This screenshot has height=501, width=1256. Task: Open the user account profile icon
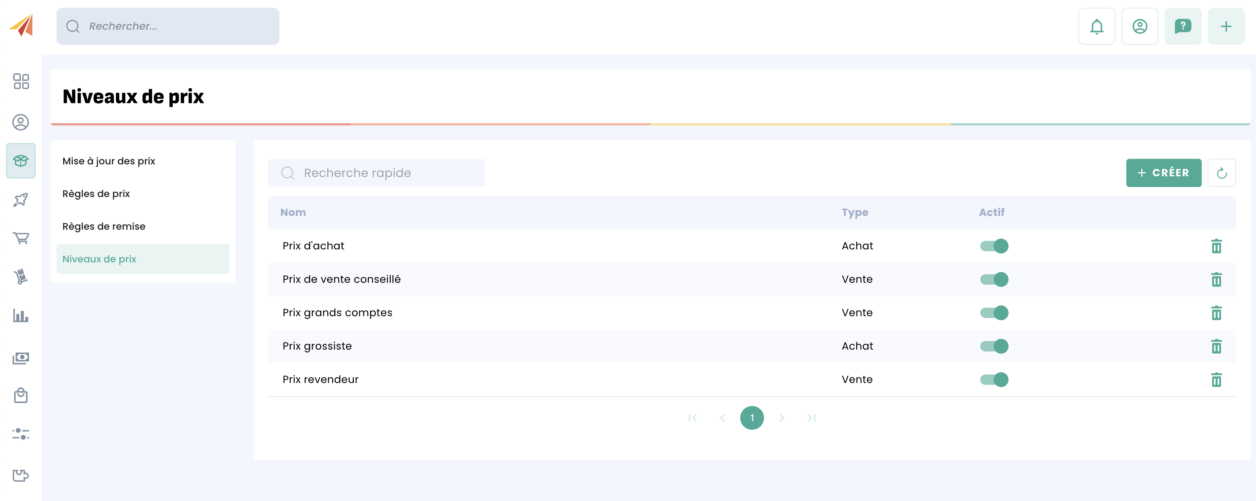pos(1139,26)
